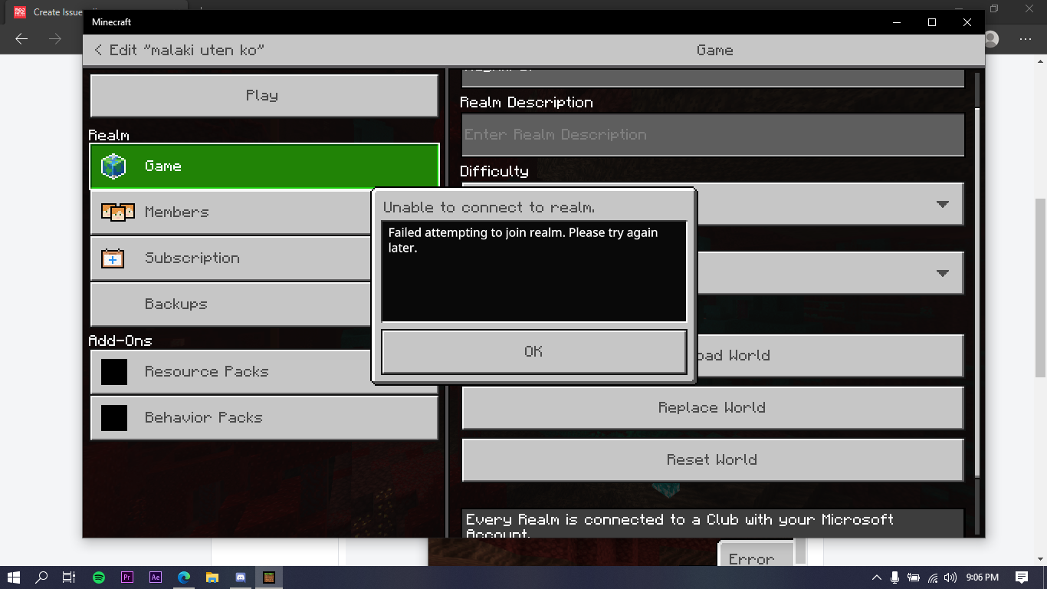Click the "Realm Description" label
This screenshot has width=1047, height=589.
(x=527, y=102)
